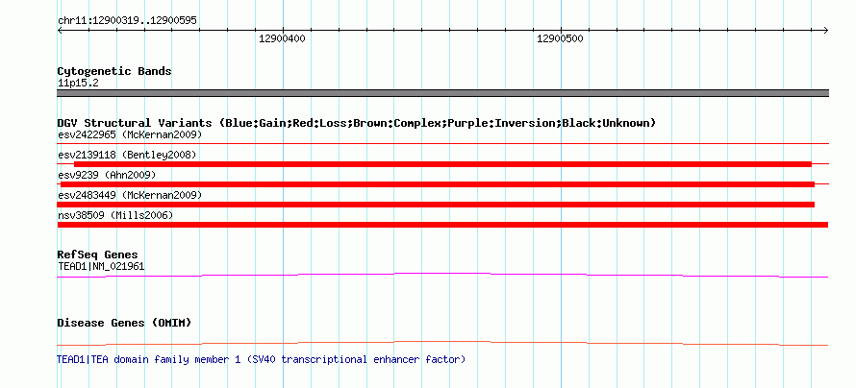Screen dimensions: 856x388
Task: Open variant esv2139118 (Bentley2008) label
Action: (127, 155)
